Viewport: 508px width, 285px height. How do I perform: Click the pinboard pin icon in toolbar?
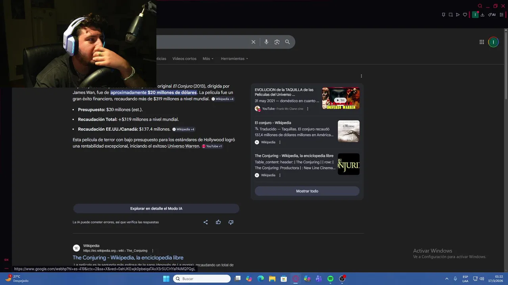coord(443,15)
